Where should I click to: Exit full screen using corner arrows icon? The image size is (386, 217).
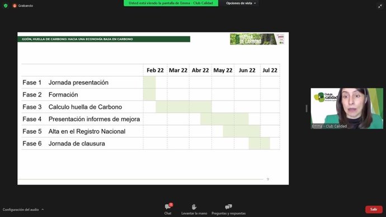click(x=380, y=6)
